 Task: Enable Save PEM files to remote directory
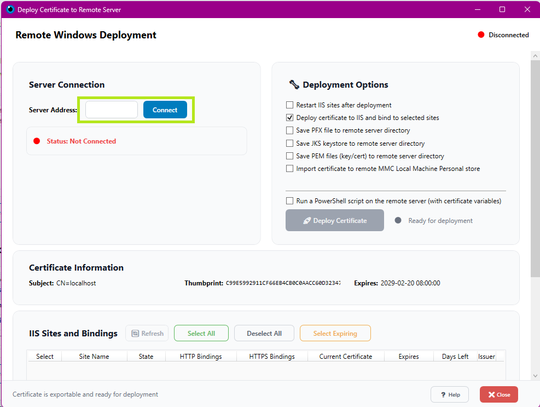pyautogui.click(x=289, y=156)
